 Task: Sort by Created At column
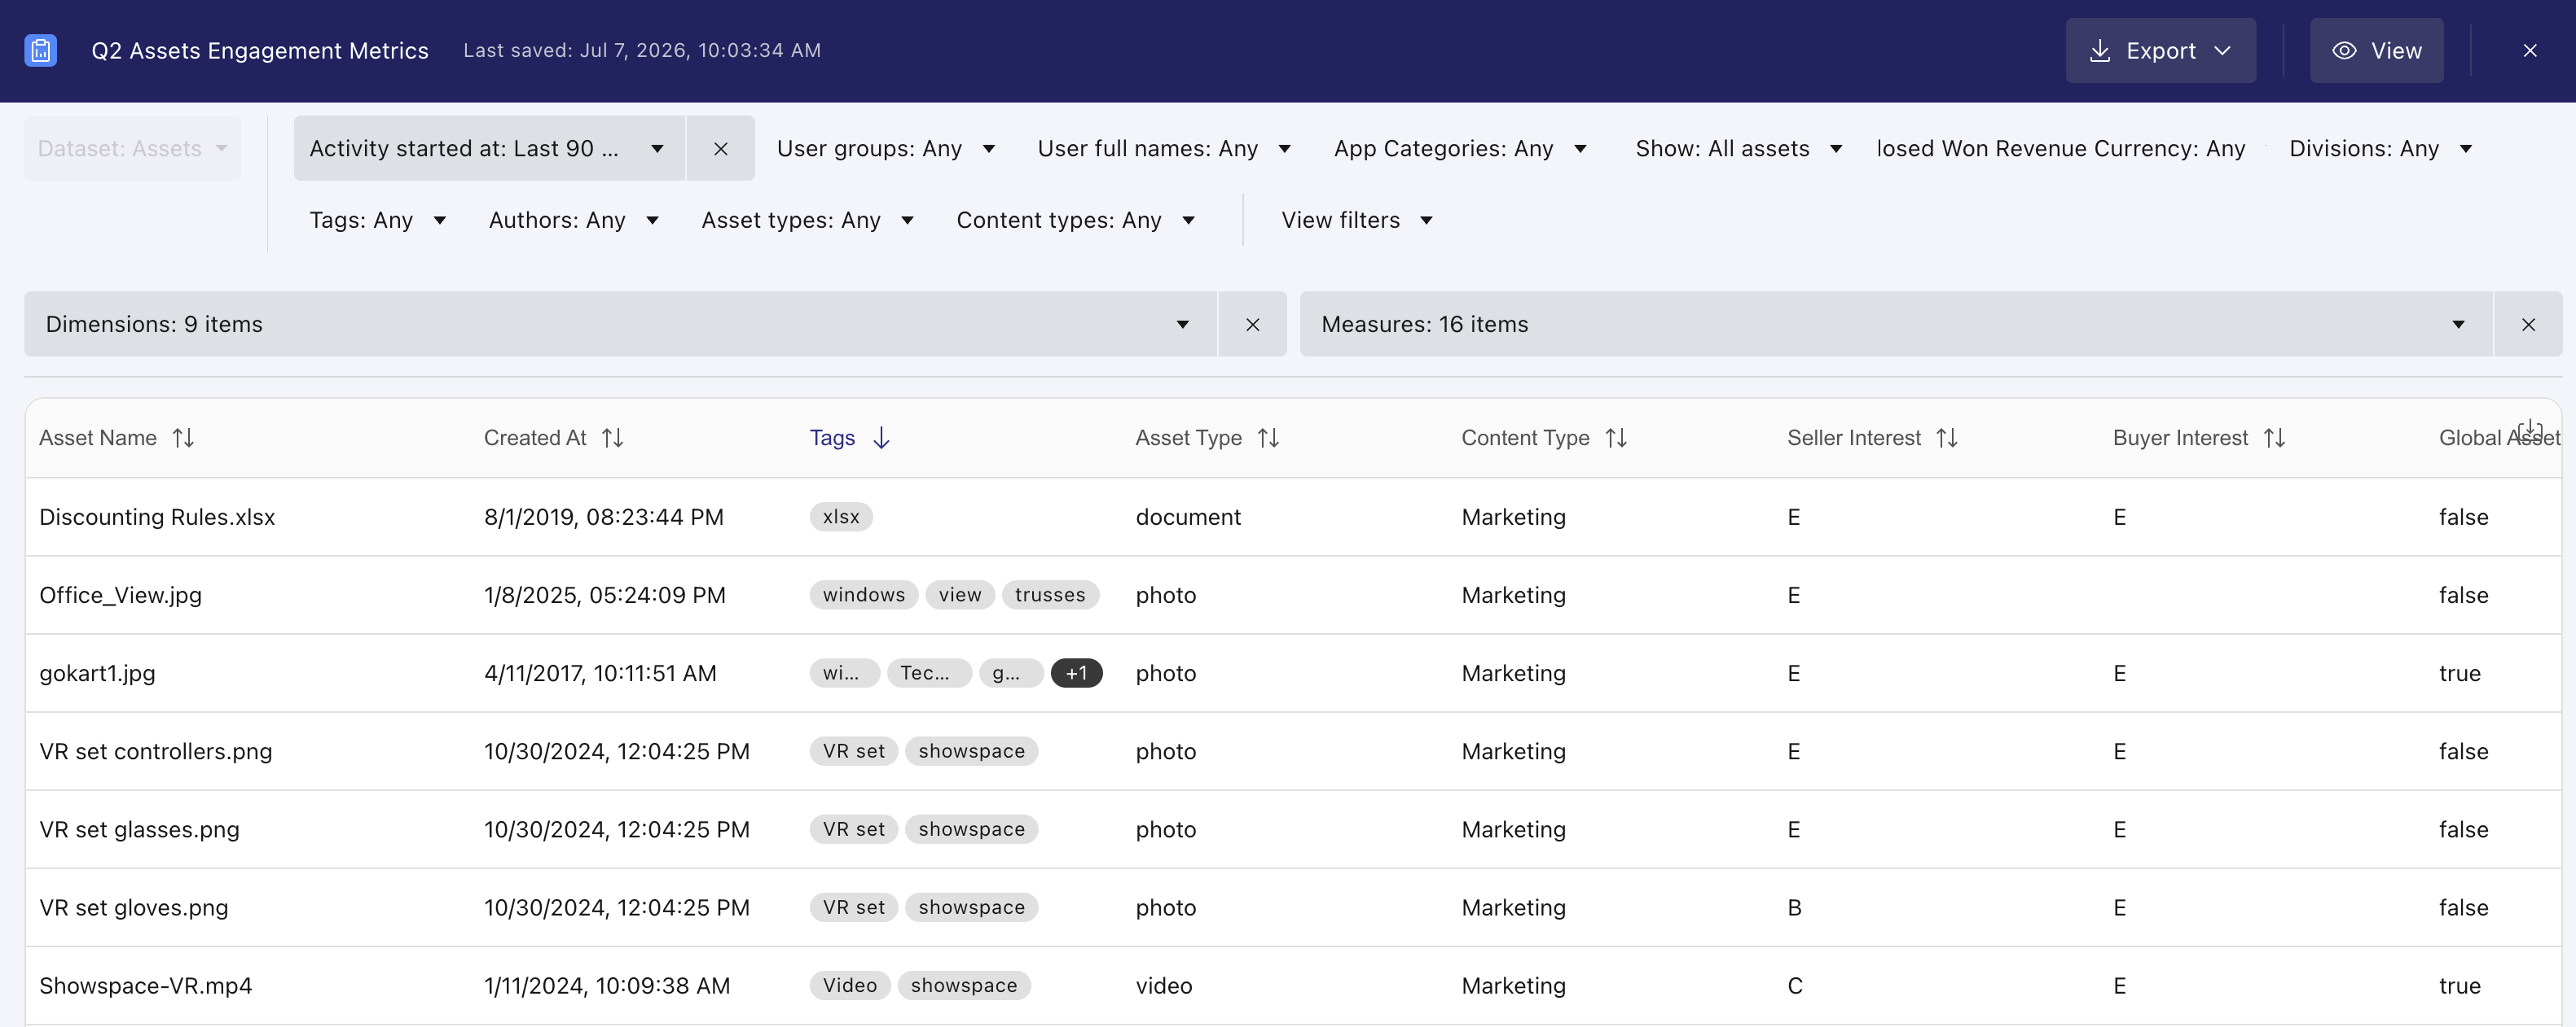click(x=613, y=438)
